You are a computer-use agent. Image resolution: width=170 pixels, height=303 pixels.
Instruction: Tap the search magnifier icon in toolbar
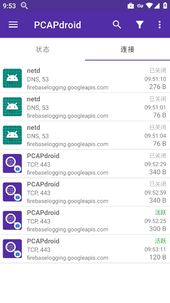(117, 25)
